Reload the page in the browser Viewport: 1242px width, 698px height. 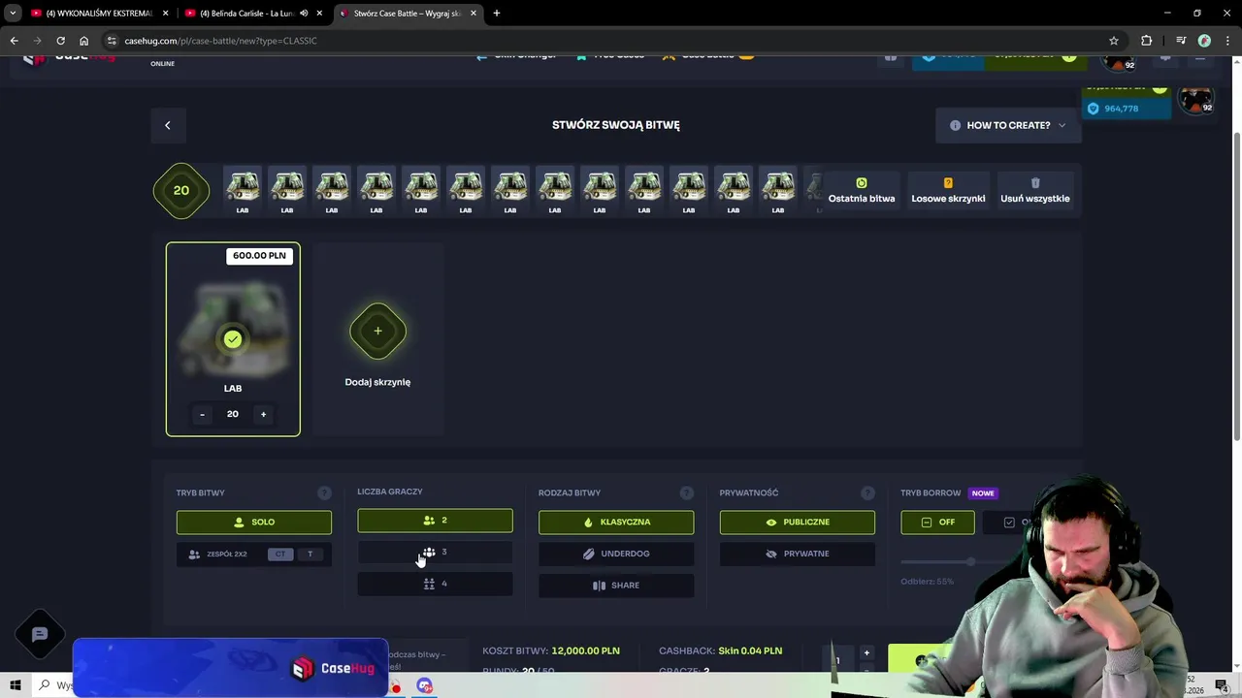60,41
